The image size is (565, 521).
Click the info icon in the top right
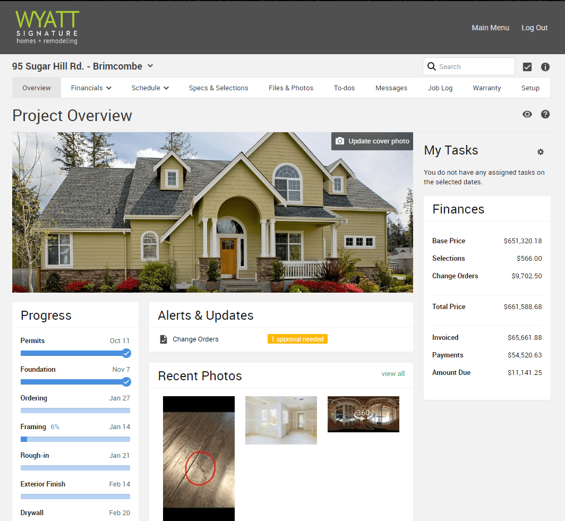coord(545,66)
